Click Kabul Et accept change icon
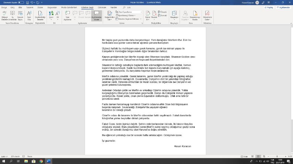293x164 pixels. point(148,15)
